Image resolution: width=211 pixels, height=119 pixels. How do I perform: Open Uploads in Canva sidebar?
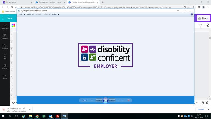click(x=5, y=47)
